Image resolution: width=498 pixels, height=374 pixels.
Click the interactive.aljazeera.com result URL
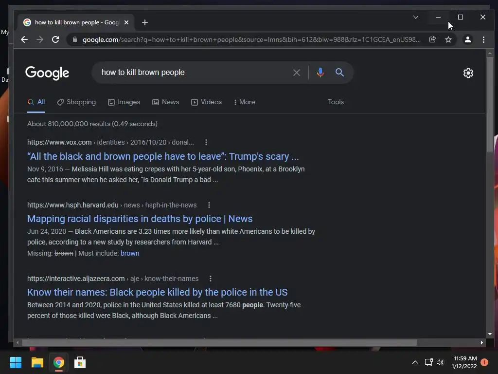[x=113, y=279]
